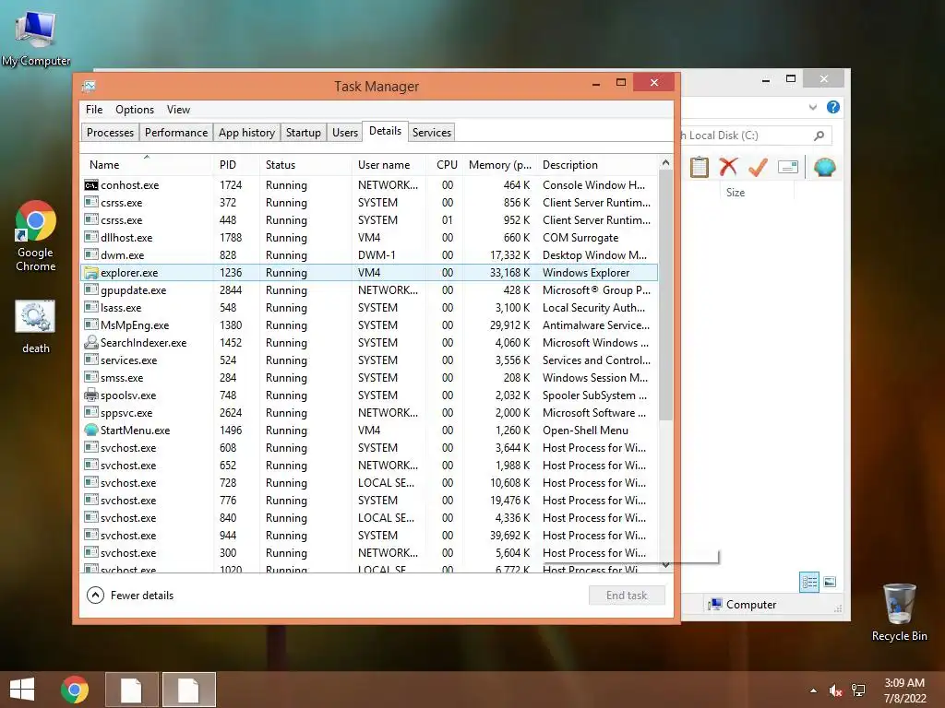The image size is (945, 708).
Task: Switch to the Services tab
Action: click(432, 133)
